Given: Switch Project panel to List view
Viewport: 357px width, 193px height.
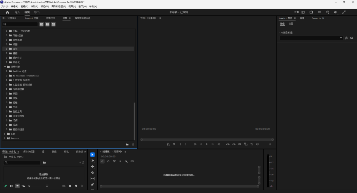Looking at the screenshot, I should [x=12, y=186].
